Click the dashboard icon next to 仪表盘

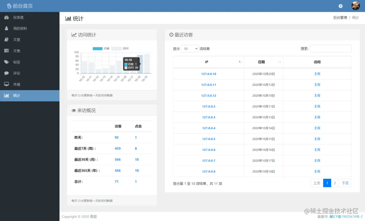click(x=6, y=18)
